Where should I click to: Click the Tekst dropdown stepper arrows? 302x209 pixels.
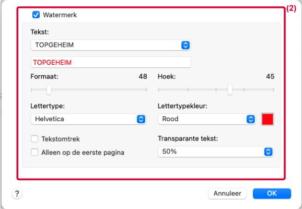click(x=185, y=45)
